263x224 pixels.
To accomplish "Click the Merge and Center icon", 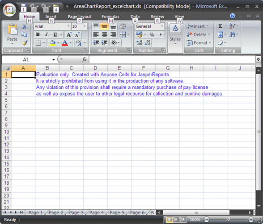I will tap(123, 34).
